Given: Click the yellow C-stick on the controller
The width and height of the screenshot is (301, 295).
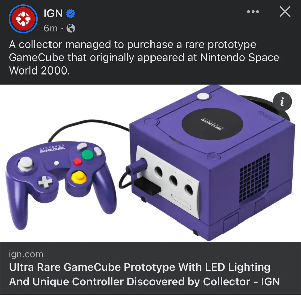Looking at the screenshot, I should click(79, 177).
